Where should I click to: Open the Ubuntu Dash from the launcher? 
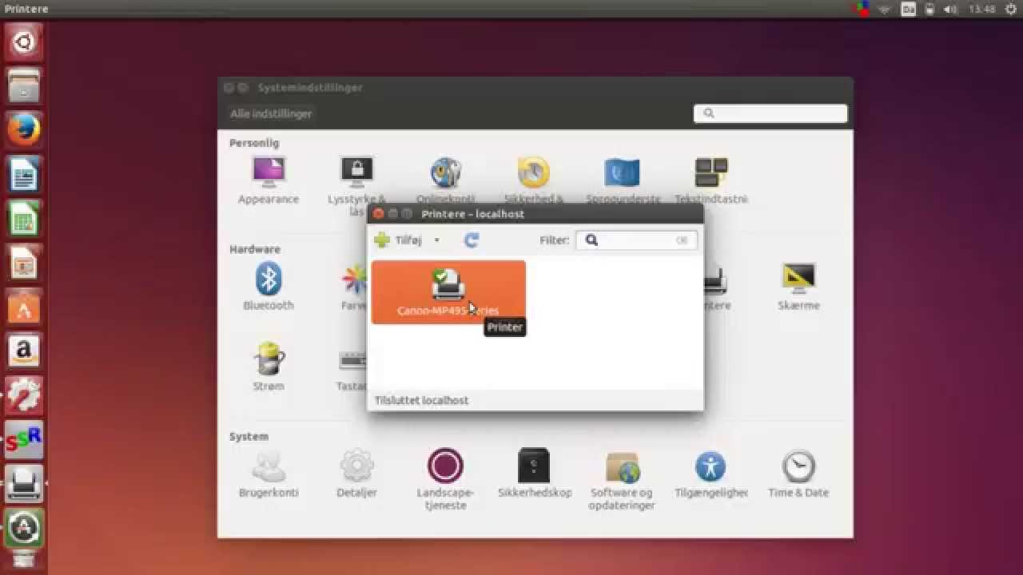coord(24,42)
